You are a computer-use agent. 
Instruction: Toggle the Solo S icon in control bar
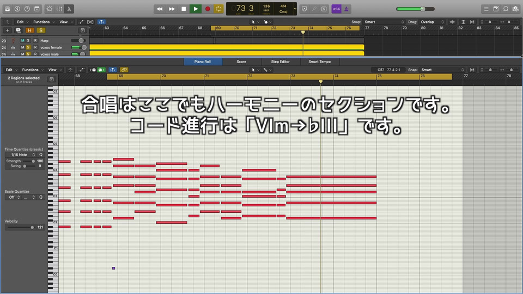click(324, 9)
